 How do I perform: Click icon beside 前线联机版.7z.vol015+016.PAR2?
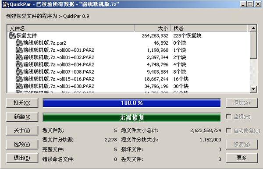pos(19,79)
